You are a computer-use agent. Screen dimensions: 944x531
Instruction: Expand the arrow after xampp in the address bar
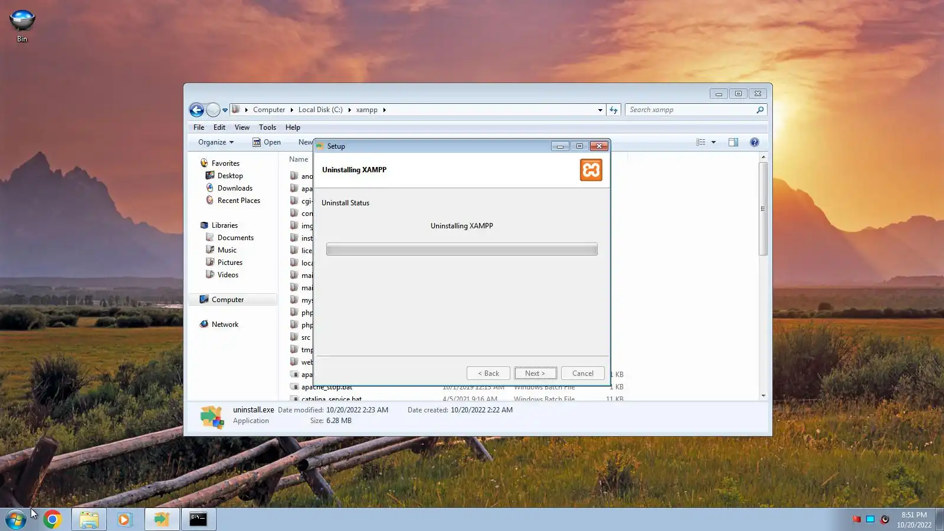pos(384,110)
